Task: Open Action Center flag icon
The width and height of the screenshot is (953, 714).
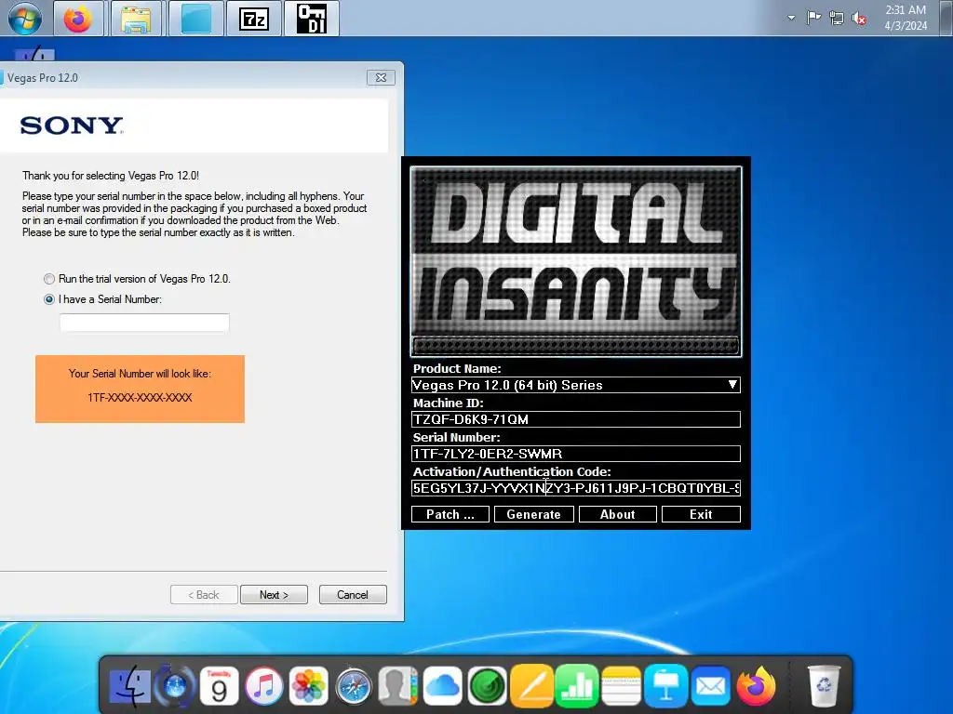Action: point(813,18)
